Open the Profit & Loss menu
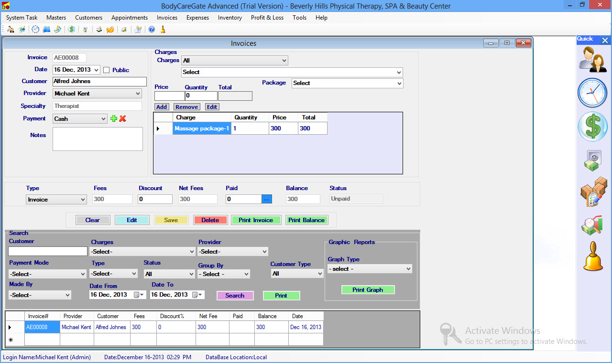The height and width of the screenshot is (363, 612). [267, 18]
